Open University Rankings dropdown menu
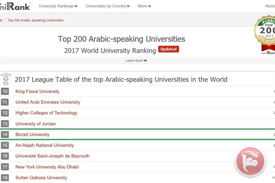The image size is (275, 183). 58,6
